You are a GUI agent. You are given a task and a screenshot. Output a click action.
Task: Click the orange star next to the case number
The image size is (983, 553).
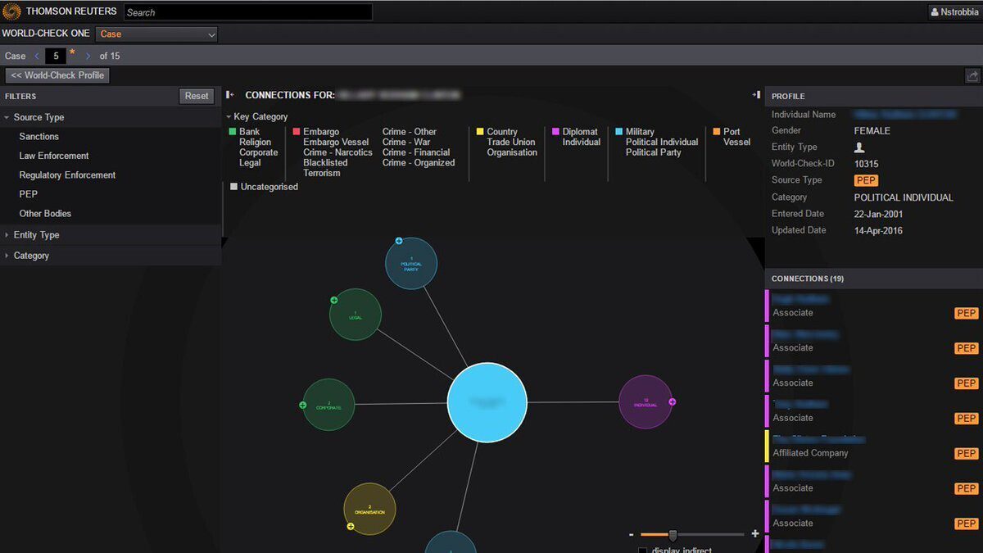72,53
